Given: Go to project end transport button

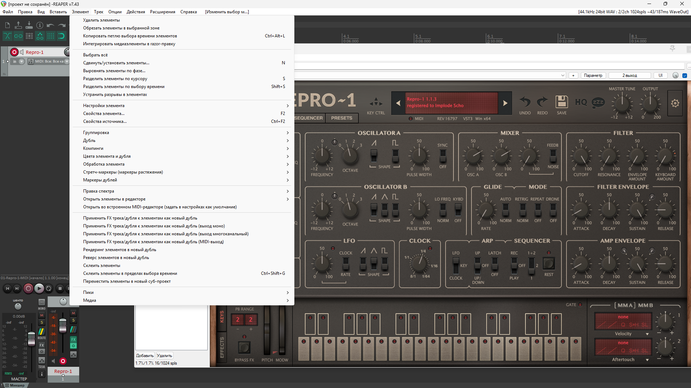Looking at the screenshot, I should [x=17, y=288].
